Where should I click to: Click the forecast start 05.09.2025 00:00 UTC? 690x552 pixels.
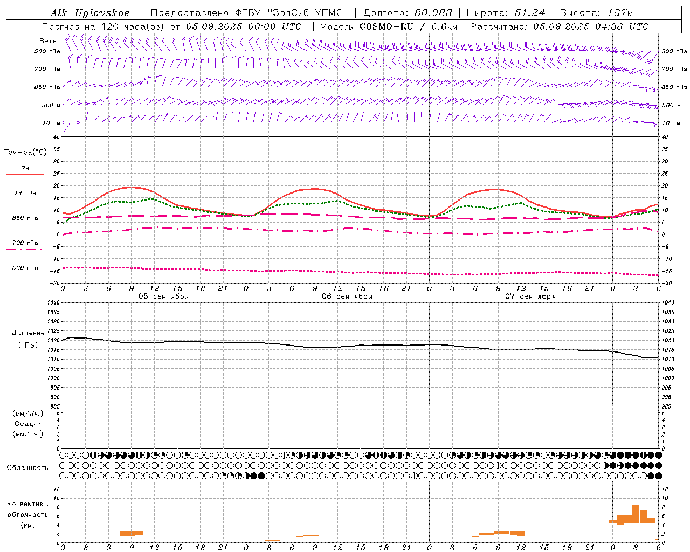pos(244,26)
